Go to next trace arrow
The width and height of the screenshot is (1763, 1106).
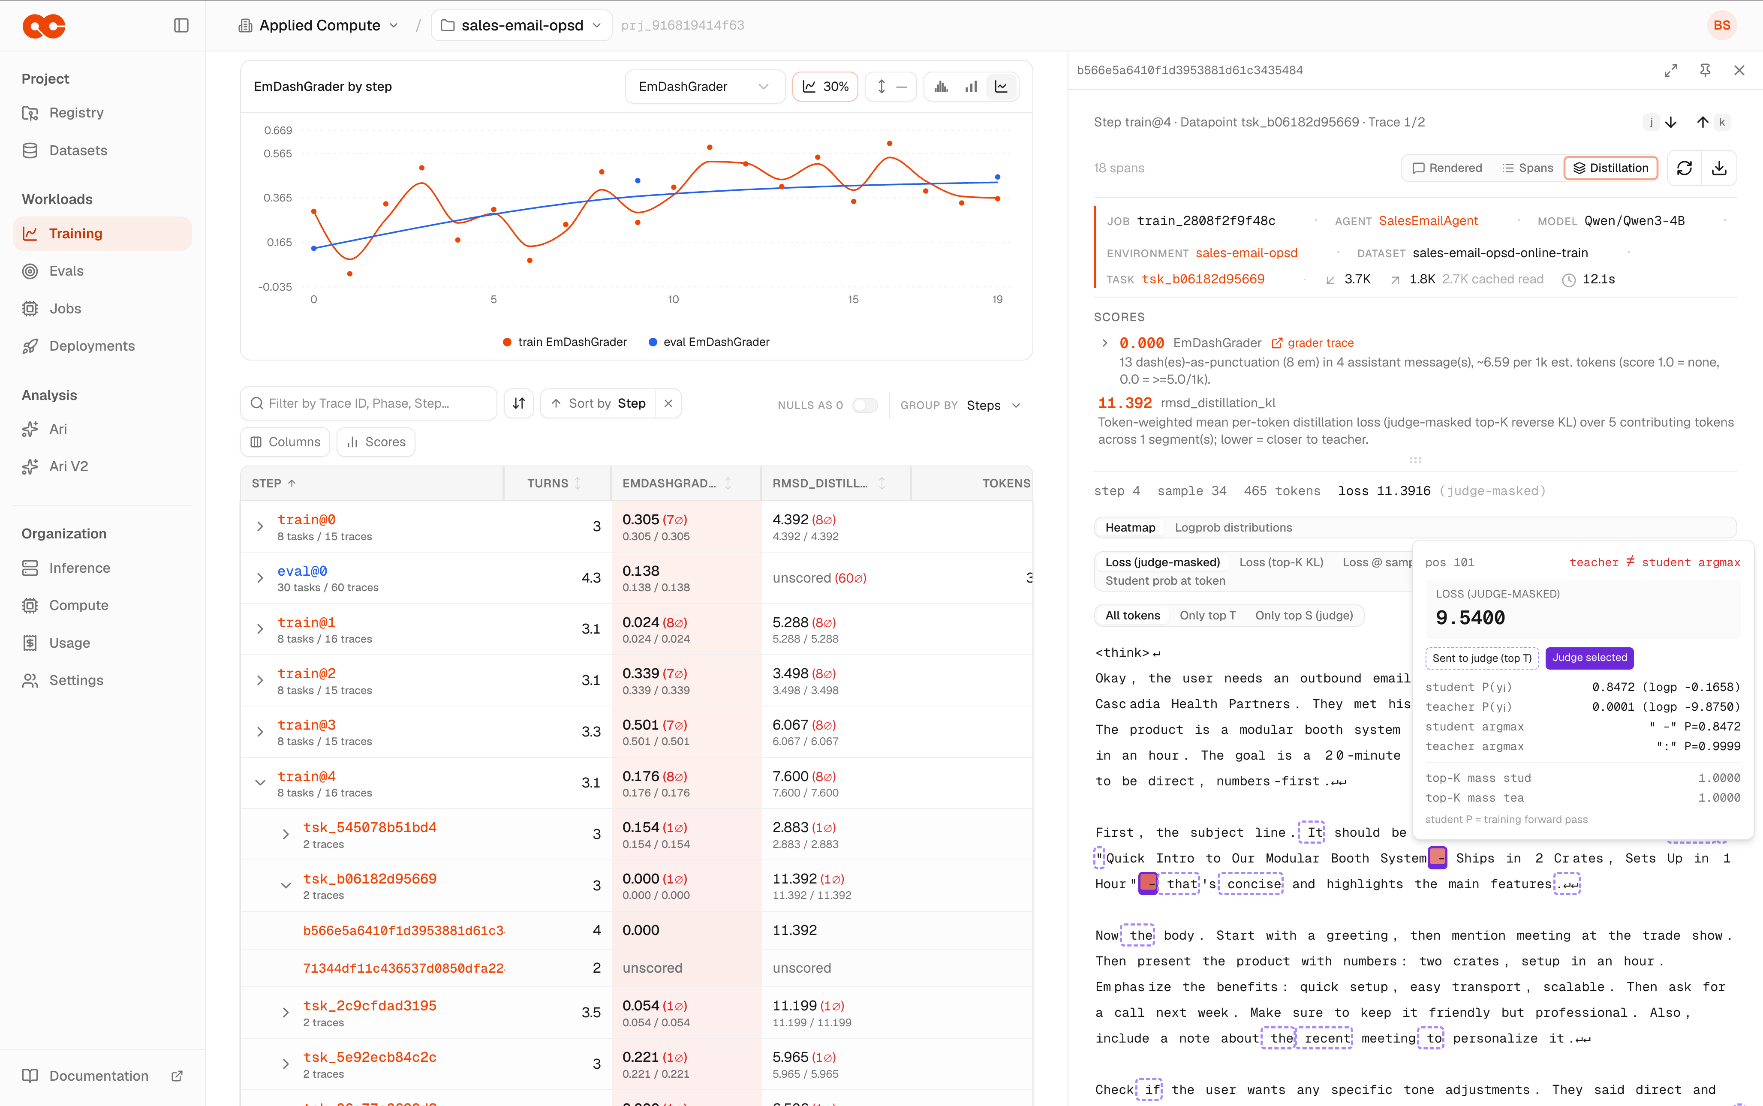tap(1671, 122)
